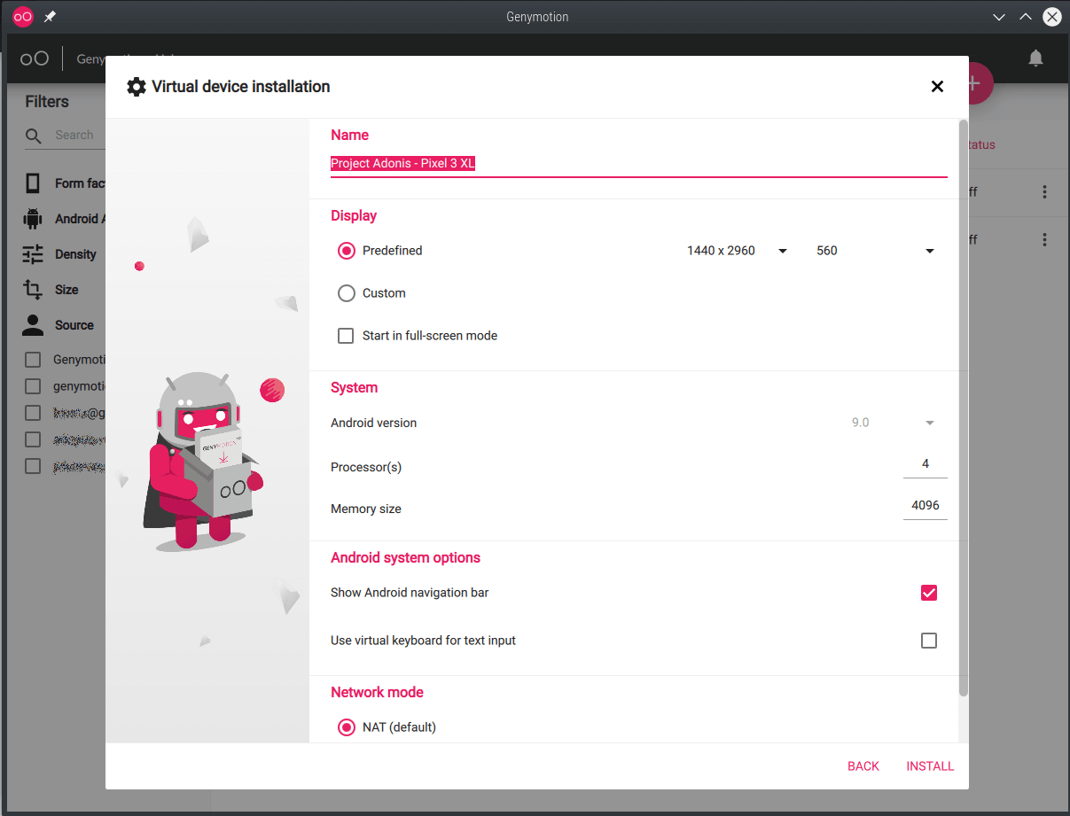Open the 560 density dropdown
The height and width of the screenshot is (816, 1070).
[x=875, y=251]
